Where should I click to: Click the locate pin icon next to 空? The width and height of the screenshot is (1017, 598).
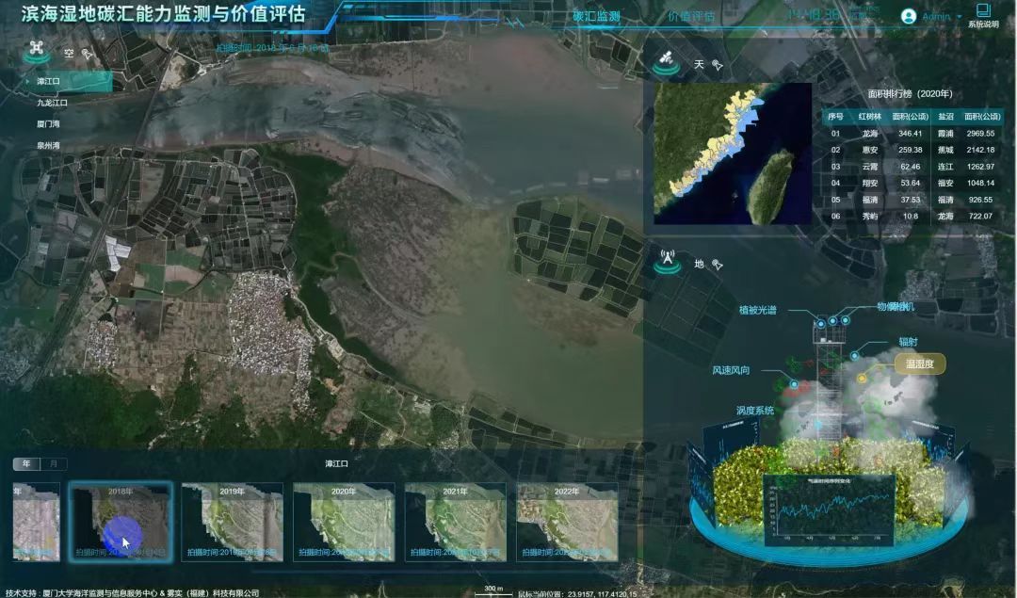point(88,54)
